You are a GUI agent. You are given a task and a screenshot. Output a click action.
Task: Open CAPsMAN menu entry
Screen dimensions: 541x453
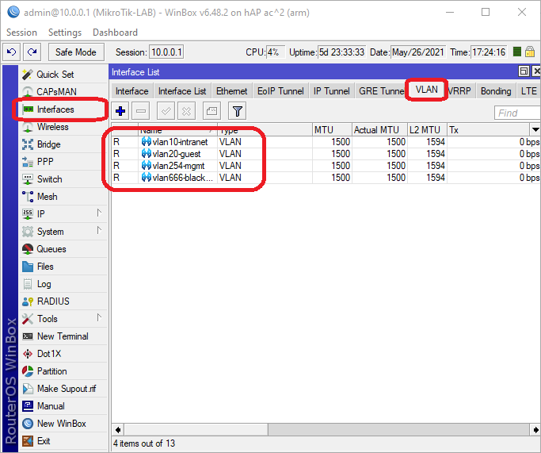click(x=63, y=91)
